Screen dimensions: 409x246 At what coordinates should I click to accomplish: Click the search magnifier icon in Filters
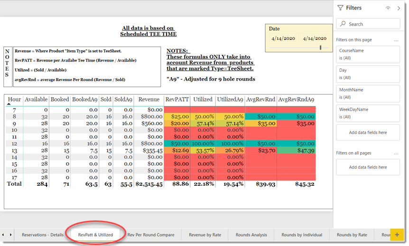343,24
